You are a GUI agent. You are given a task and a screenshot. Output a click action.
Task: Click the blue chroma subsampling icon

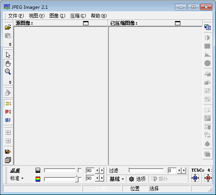(195, 178)
